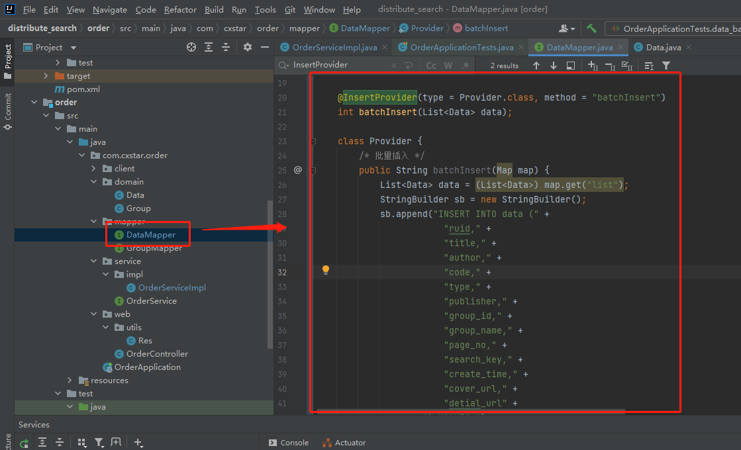Click the new line icon in search bar
Viewport: 741px width, 450px height.
(x=409, y=65)
